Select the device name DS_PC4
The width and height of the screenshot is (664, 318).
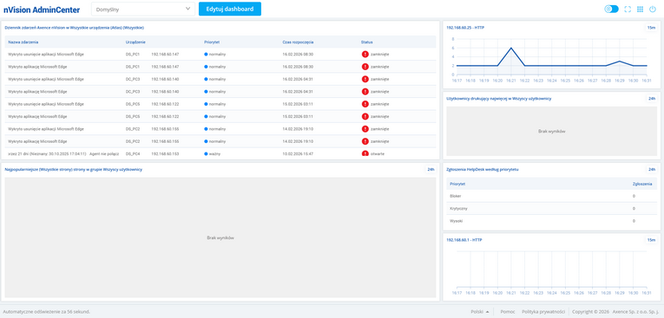pos(133,154)
